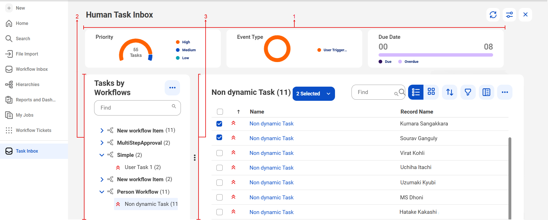Uncheck the Kumara Sangakkara task checkbox
Screen dimensions: 548x220
pos(219,124)
